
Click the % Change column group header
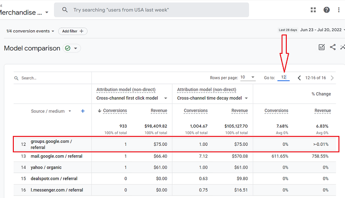coord(321,94)
